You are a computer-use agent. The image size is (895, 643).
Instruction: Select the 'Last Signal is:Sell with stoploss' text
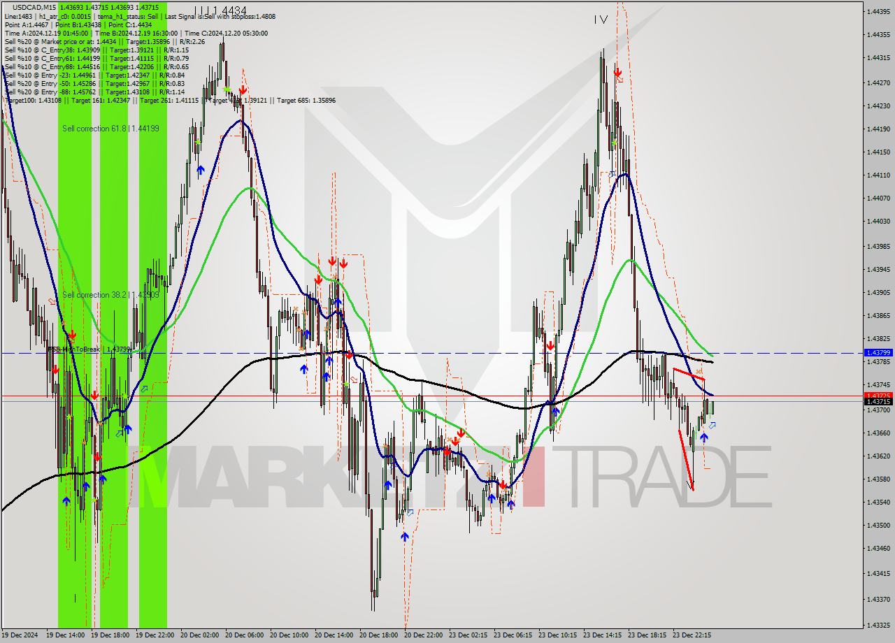(219, 16)
